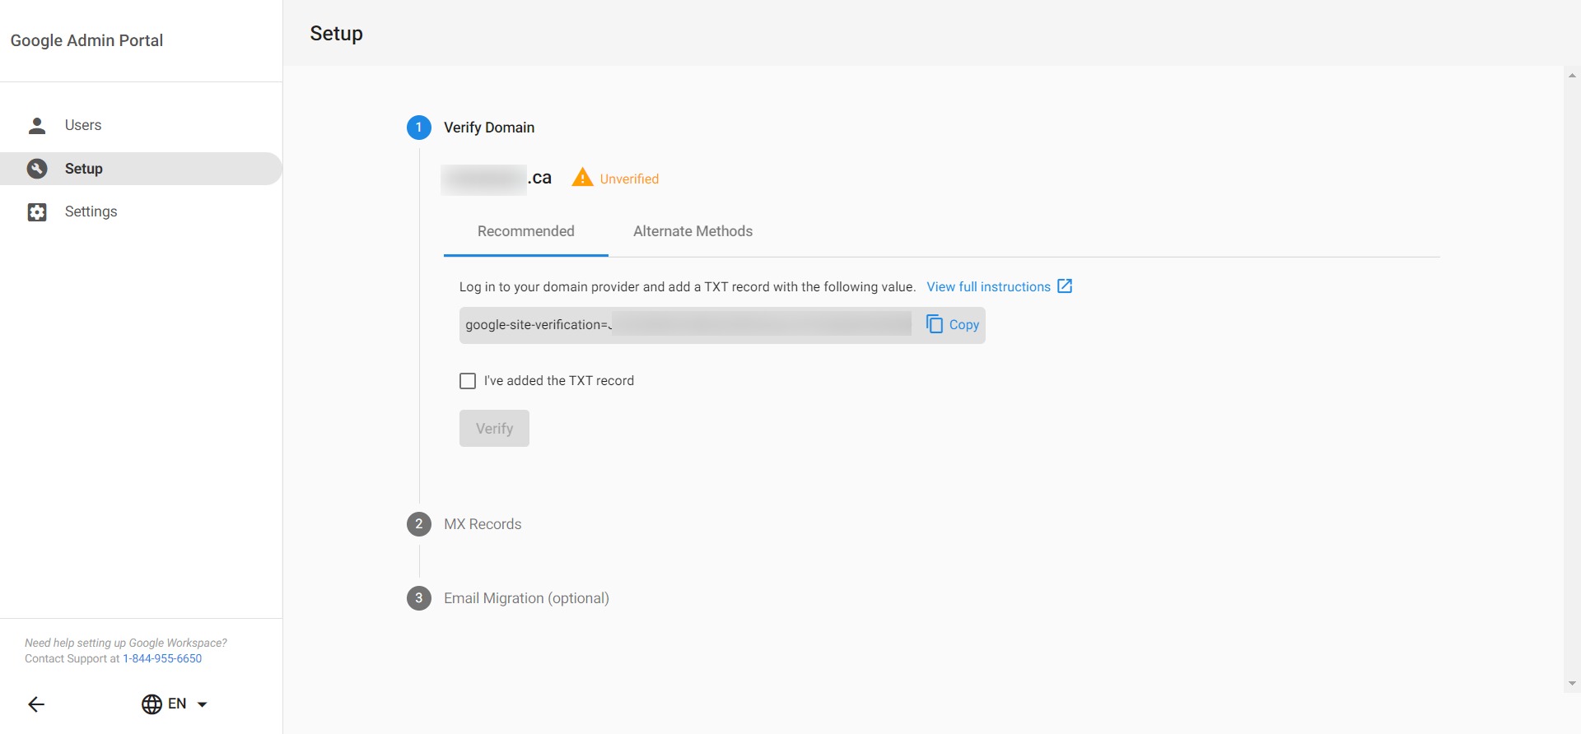Click the blurred .ca domain name

pos(497,179)
